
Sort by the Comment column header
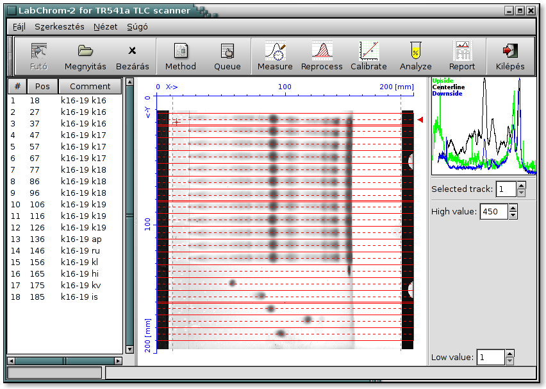tap(90, 86)
